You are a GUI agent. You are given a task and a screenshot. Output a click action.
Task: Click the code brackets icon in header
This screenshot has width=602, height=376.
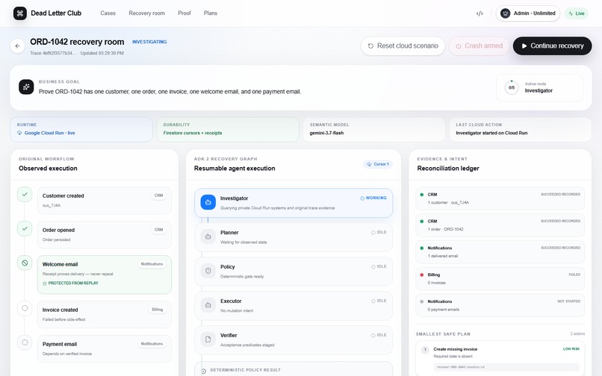[480, 13]
